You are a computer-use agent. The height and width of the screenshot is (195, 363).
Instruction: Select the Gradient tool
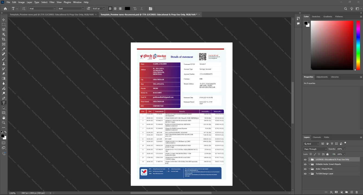[4, 78]
